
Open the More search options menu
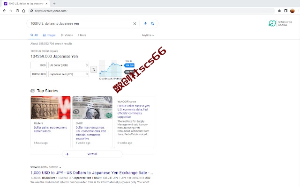coord(82,35)
